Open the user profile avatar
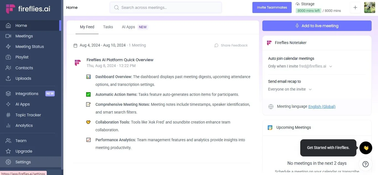This screenshot has height=175, width=378. 370,7
